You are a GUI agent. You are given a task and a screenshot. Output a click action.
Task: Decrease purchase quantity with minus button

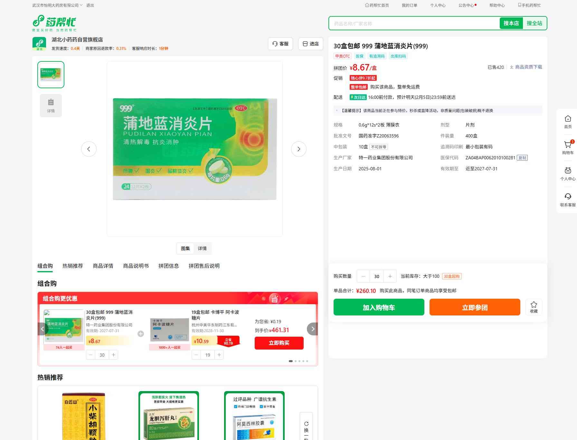364,276
